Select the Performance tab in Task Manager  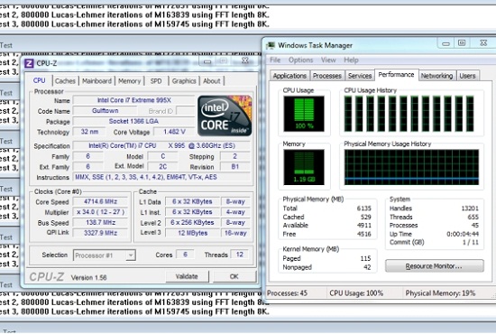(x=396, y=75)
